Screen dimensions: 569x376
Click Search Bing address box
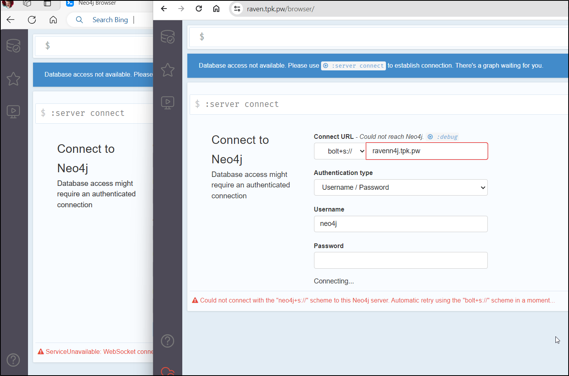click(110, 20)
